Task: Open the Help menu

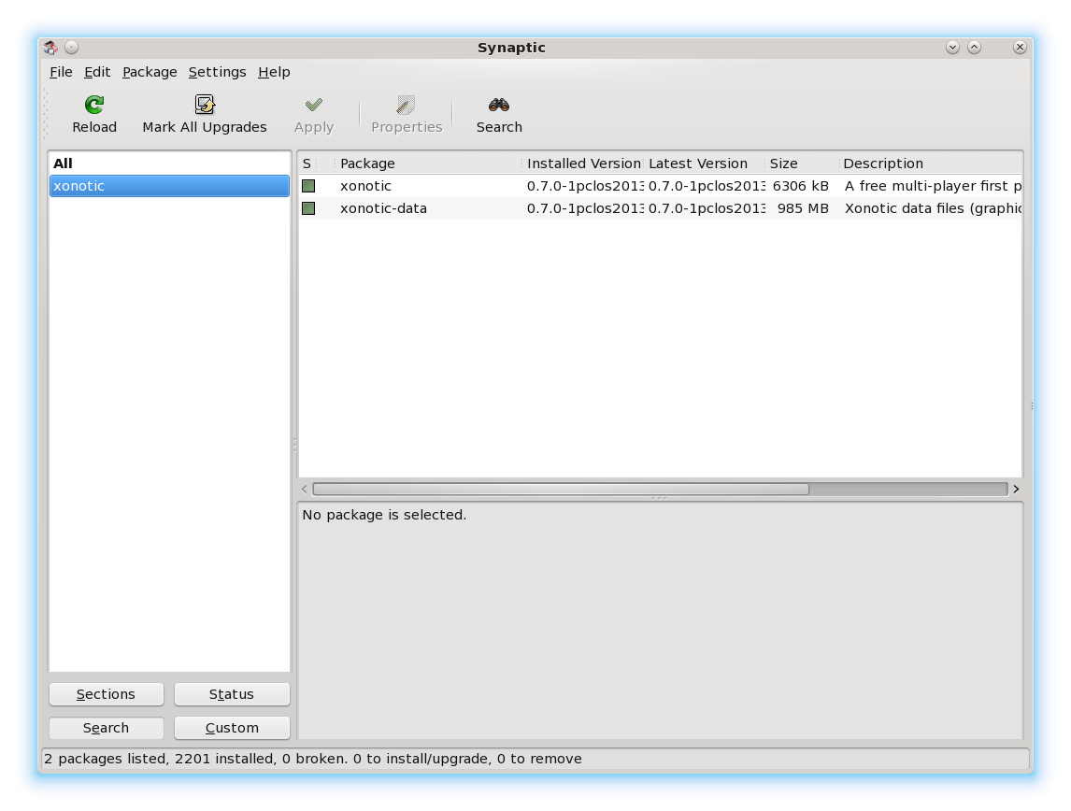Action: click(x=274, y=72)
